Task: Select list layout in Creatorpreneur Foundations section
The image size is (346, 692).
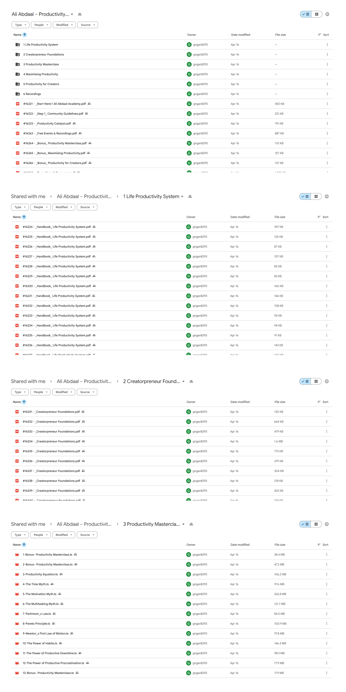Action: pyautogui.click(x=305, y=381)
